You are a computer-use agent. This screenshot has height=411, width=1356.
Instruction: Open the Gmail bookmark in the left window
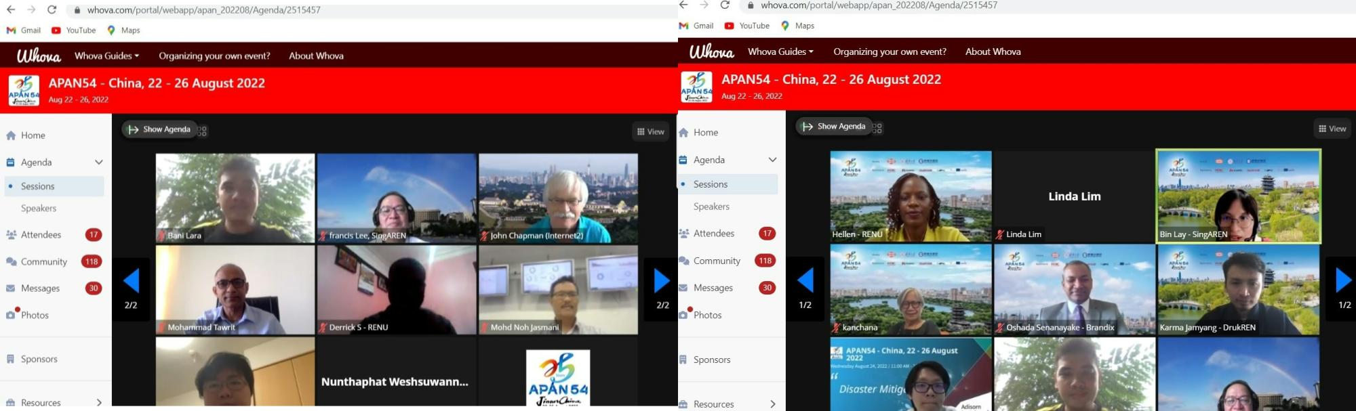click(24, 30)
